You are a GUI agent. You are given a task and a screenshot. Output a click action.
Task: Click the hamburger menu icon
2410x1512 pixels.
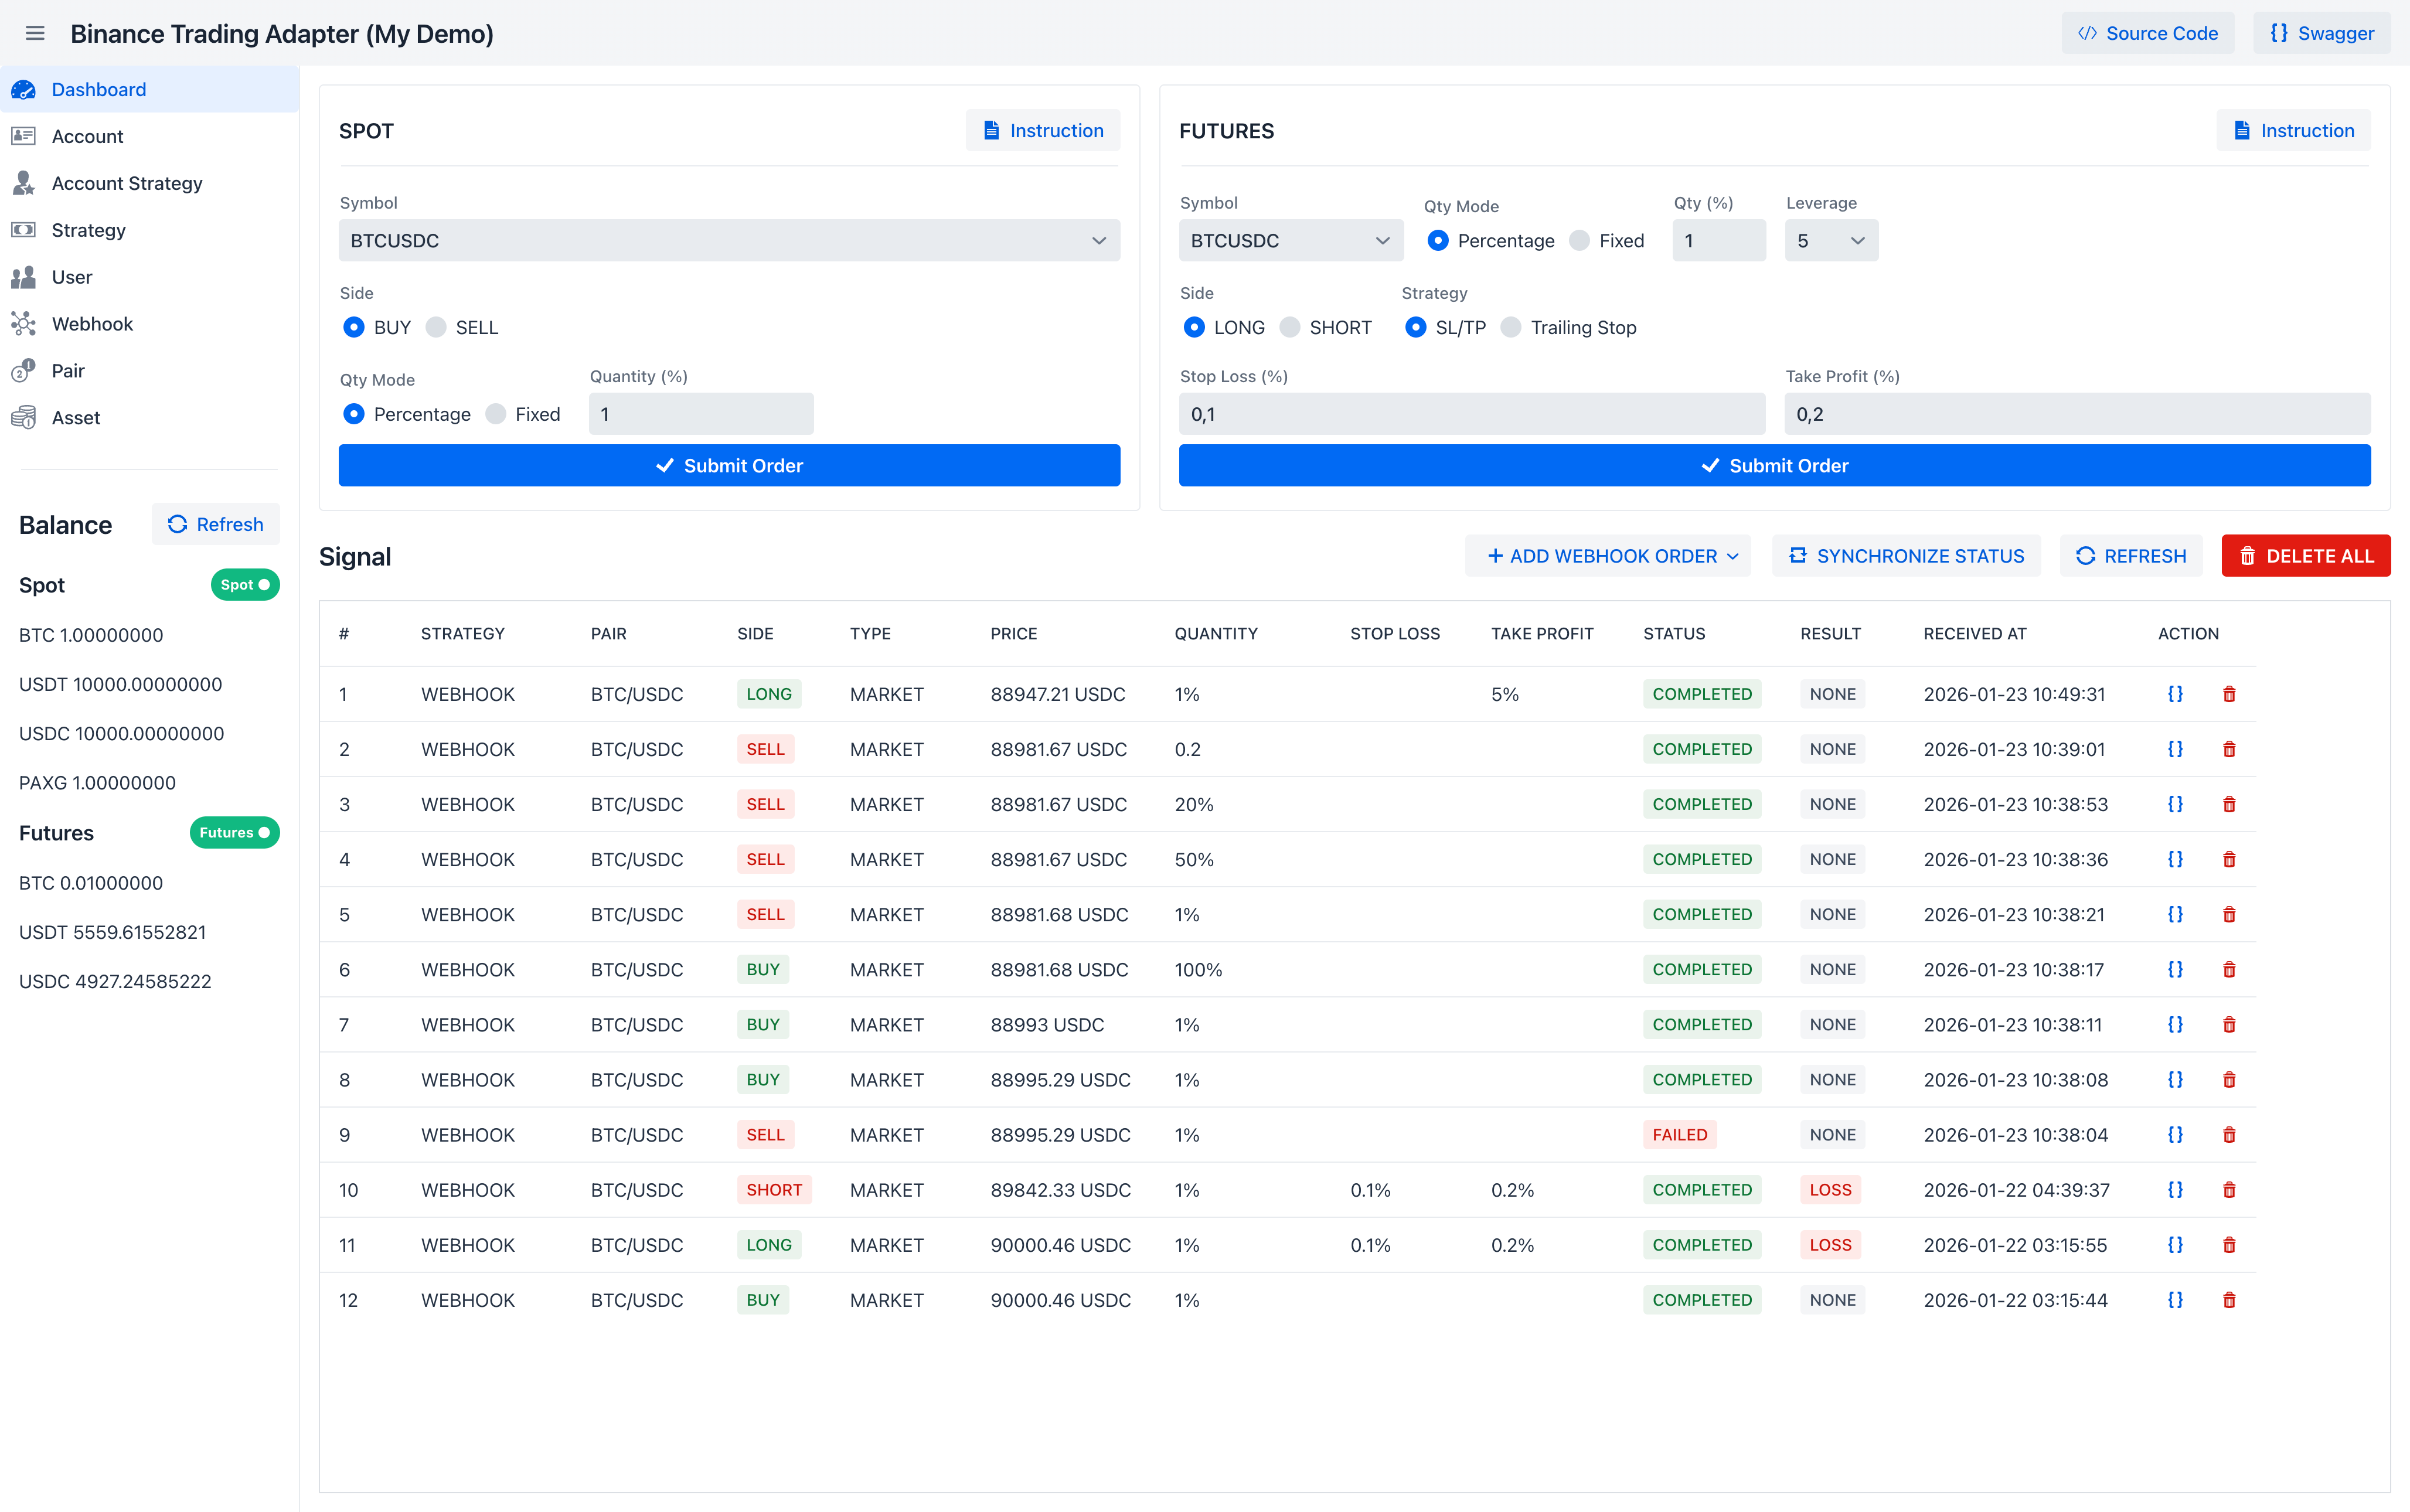[35, 33]
